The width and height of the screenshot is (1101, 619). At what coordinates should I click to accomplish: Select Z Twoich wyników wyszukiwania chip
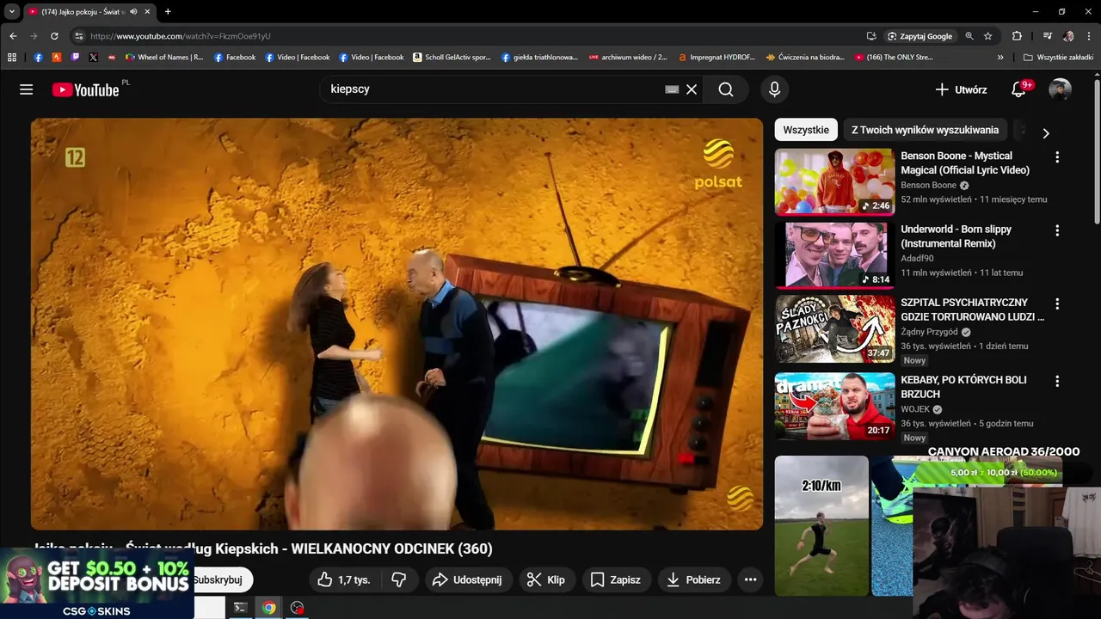point(925,130)
